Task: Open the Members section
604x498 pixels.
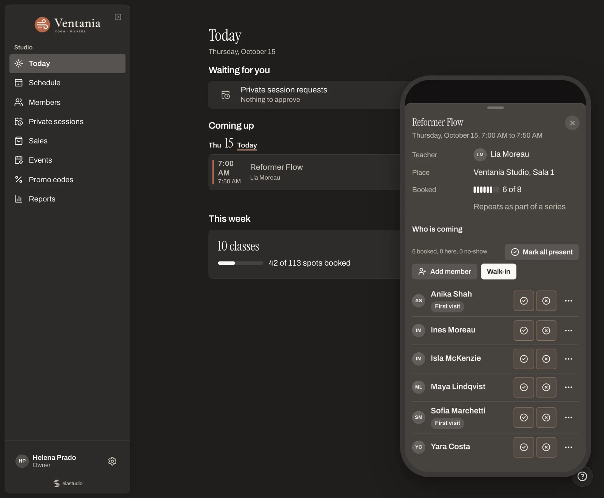Action: click(68, 102)
